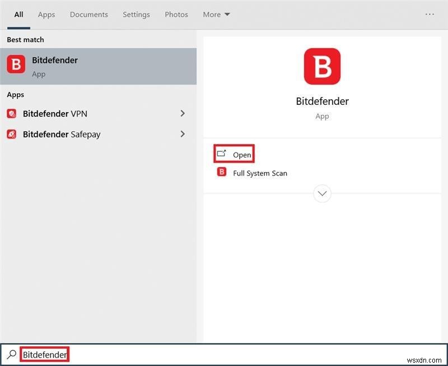The height and width of the screenshot is (366, 448).
Task: Switch to the Photos tab
Action: point(176,14)
